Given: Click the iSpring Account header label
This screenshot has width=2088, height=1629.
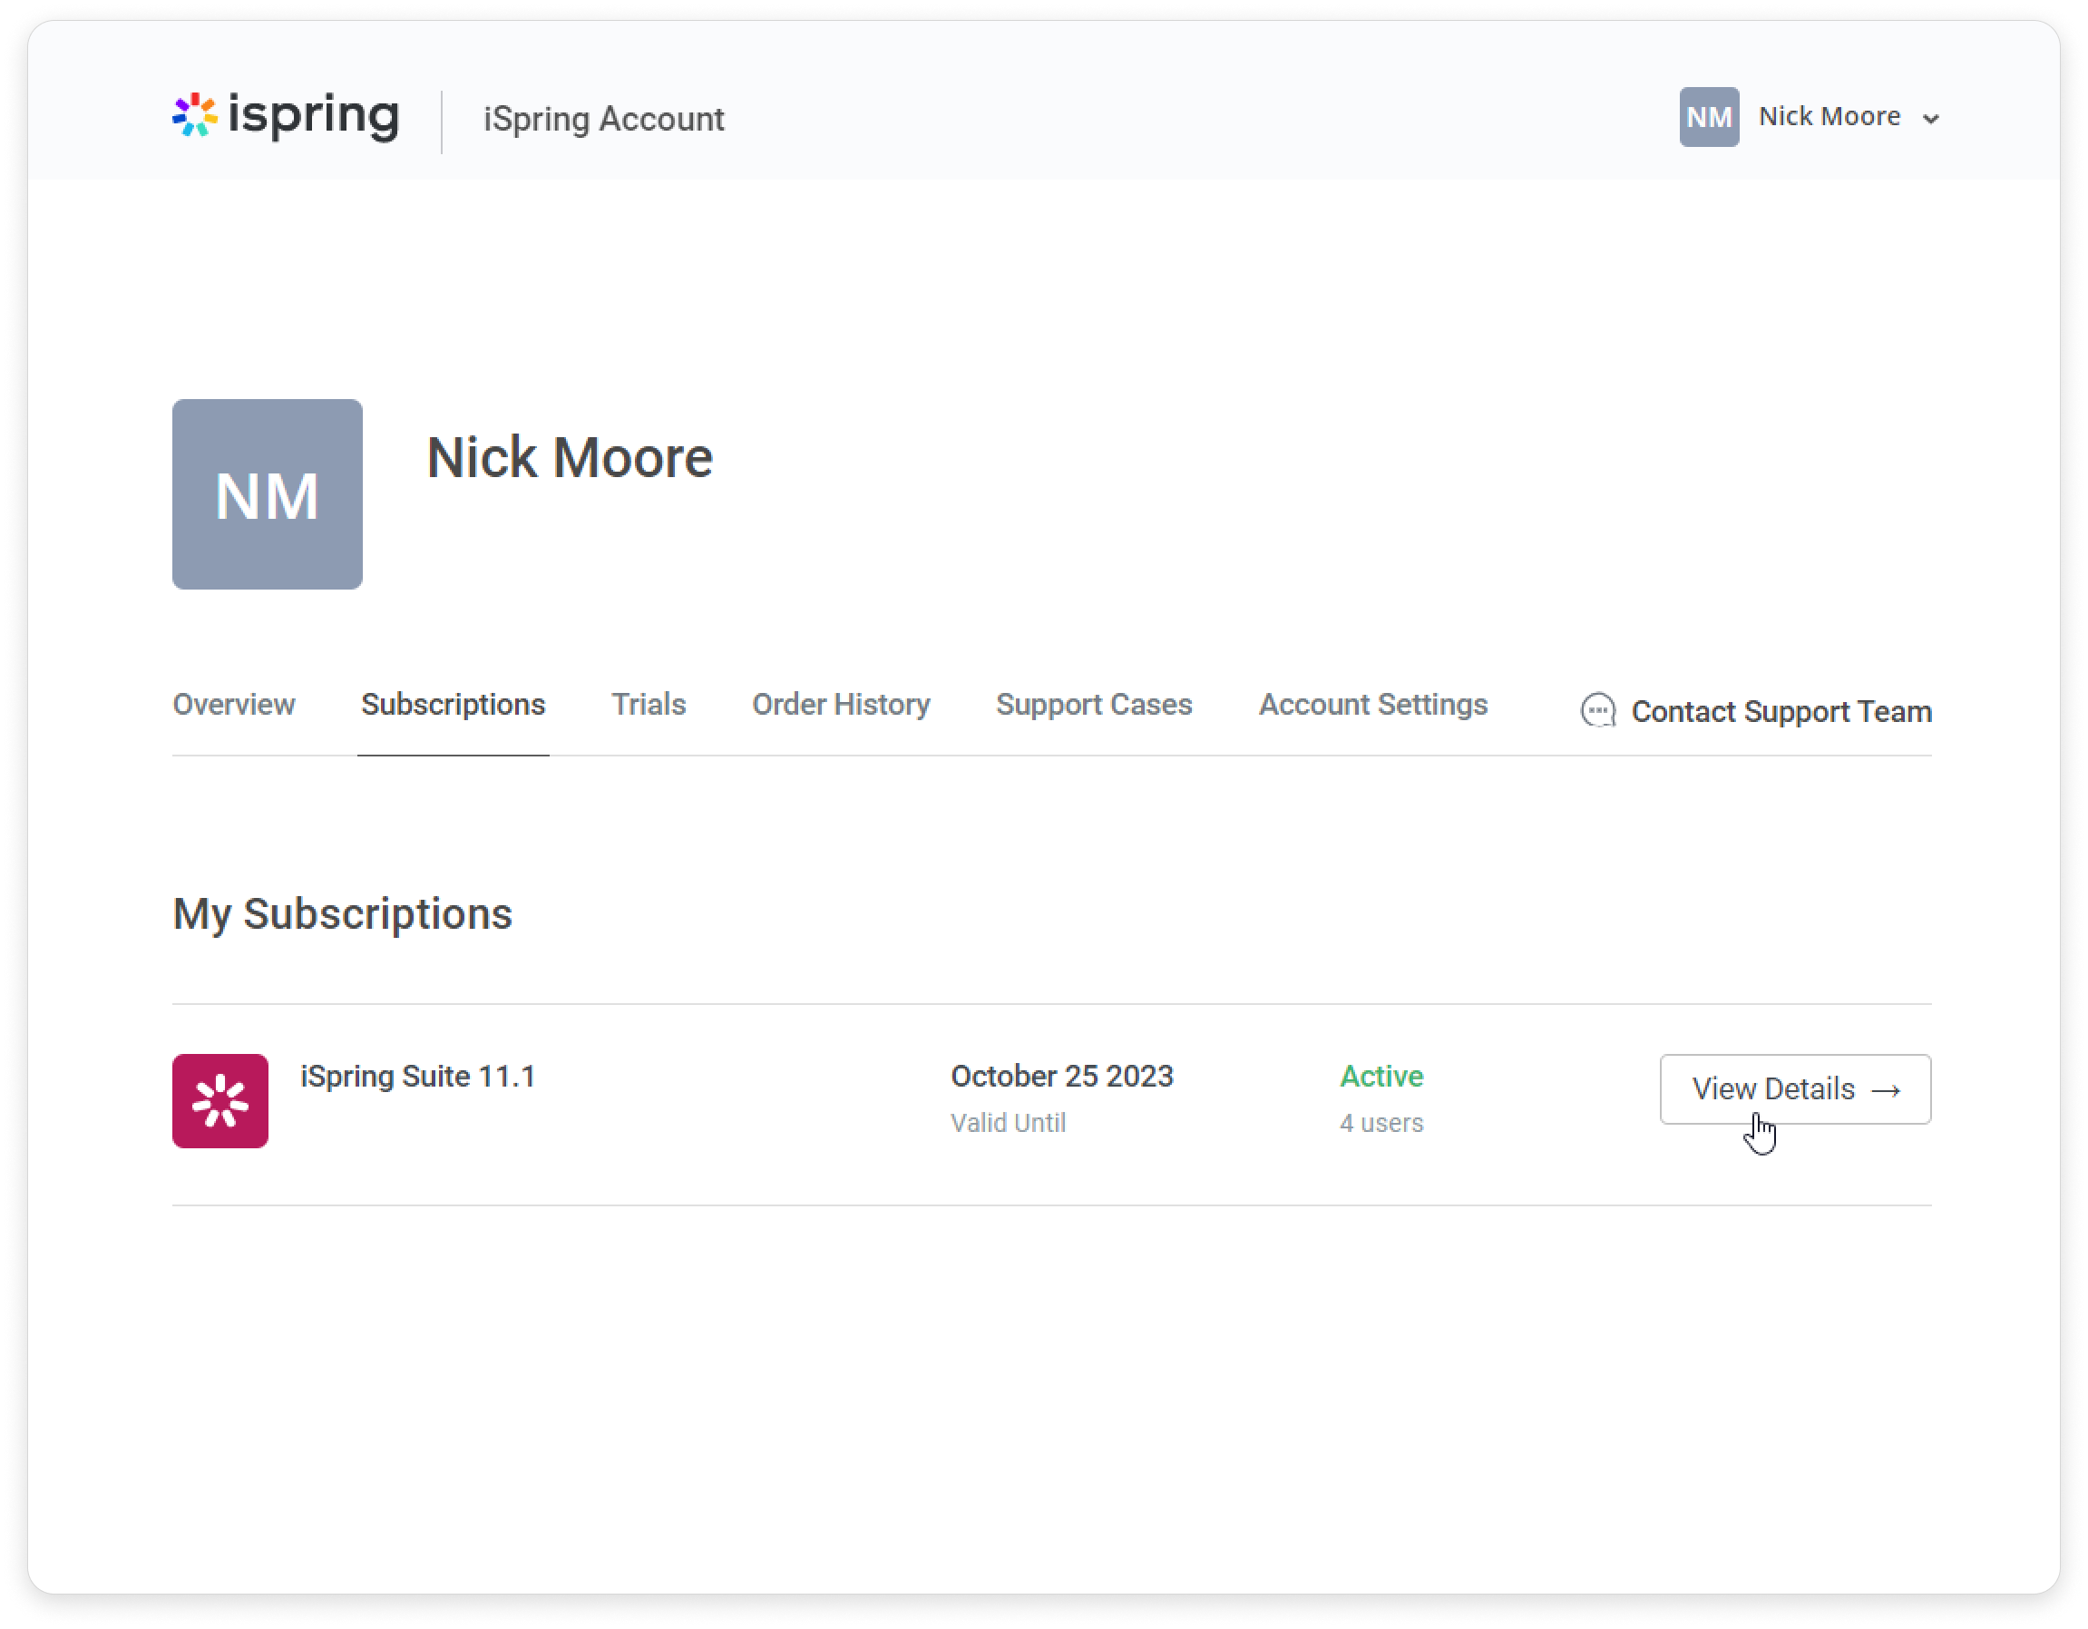Looking at the screenshot, I should 602,119.
